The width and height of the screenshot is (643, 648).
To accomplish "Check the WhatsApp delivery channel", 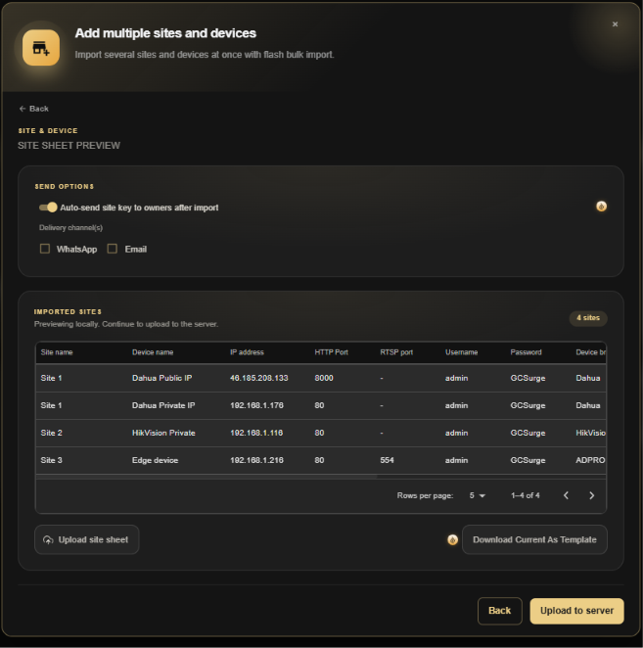I will (x=45, y=249).
